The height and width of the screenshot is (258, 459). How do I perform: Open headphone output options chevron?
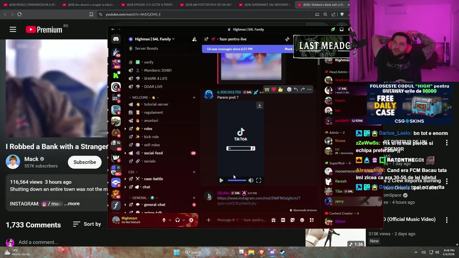point(184,220)
